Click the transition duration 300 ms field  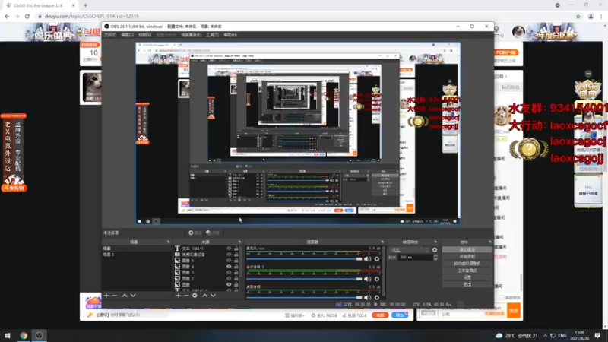(x=415, y=258)
